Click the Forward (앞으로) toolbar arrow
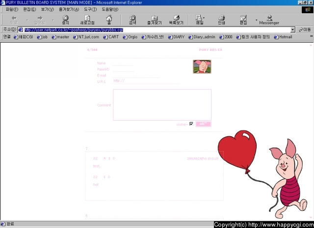 point(40,20)
